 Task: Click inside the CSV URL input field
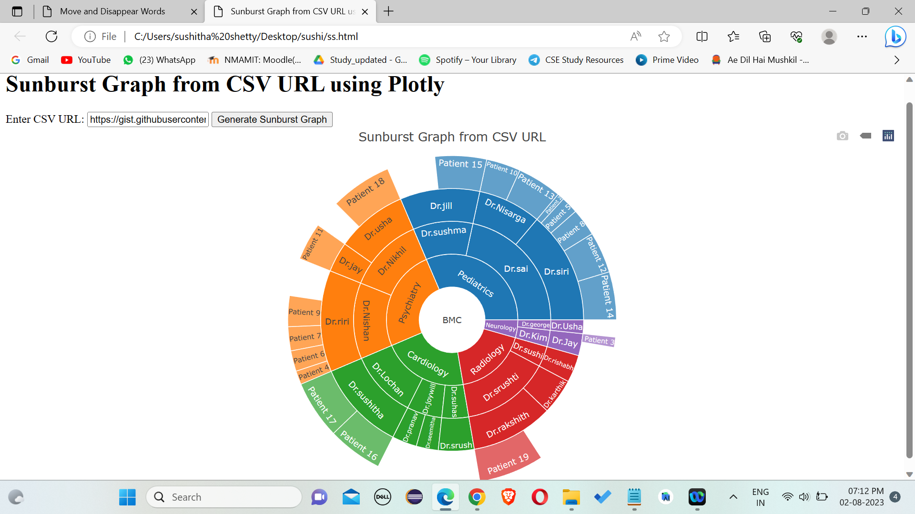click(x=148, y=119)
